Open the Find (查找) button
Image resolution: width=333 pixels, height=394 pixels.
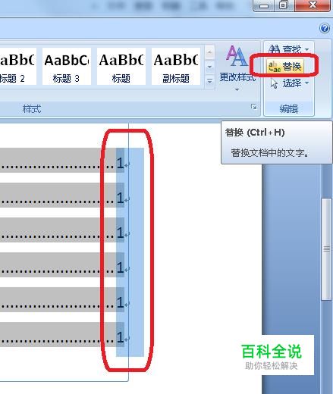pyautogui.click(x=284, y=49)
